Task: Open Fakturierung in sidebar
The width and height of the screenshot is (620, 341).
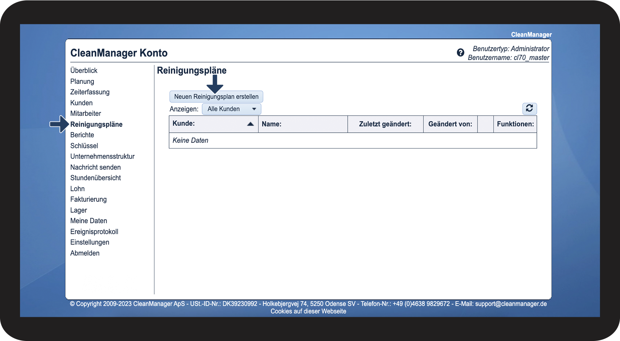Action: click(x=88, y=199)
